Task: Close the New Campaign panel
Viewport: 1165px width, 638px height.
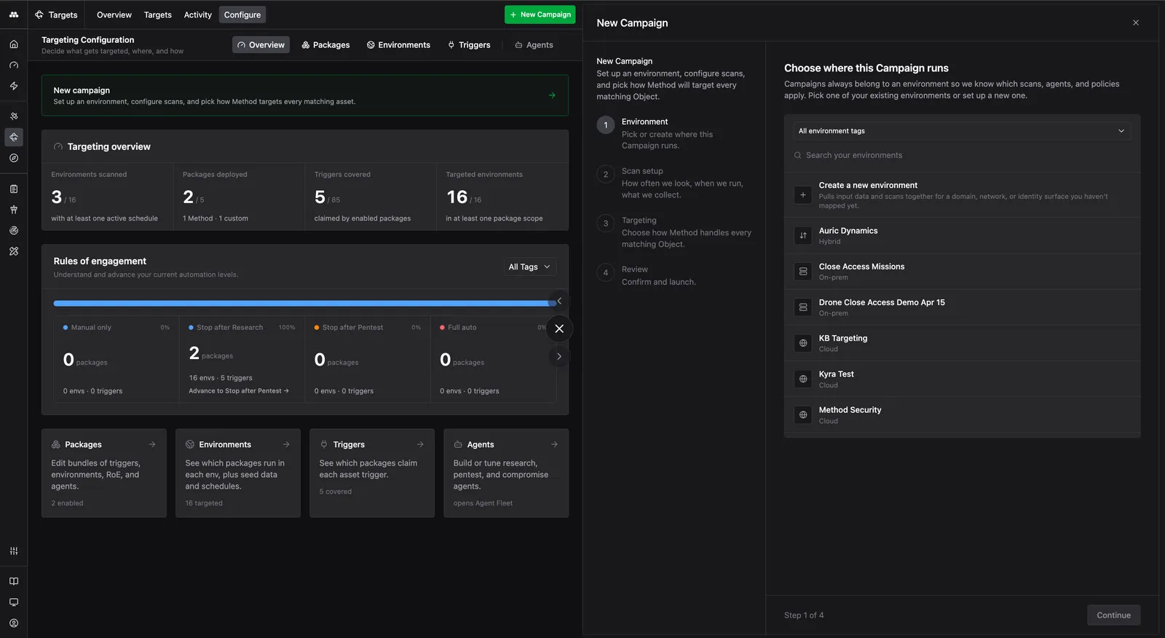Action: click(x=1136, y=23)
